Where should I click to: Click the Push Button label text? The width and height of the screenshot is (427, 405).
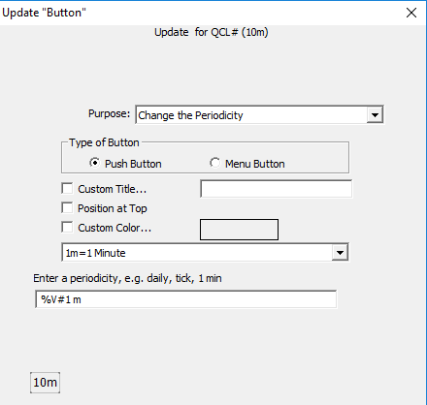pos(133,164)
